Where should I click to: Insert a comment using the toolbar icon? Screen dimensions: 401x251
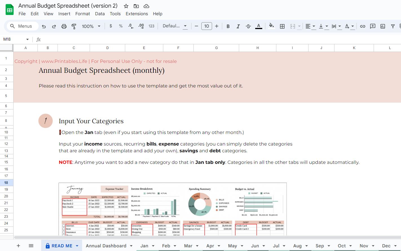(373, 26)
